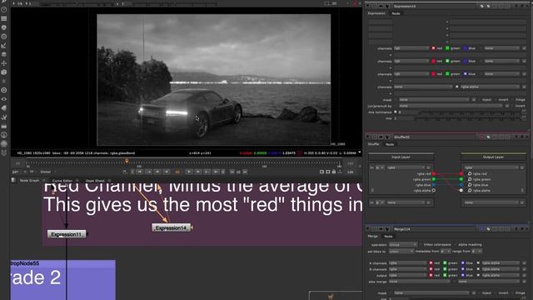533x300 pixels.
Task: Toggle blue checkbox in third Expression channels row
Action: pyautogui.click(x=465, y=74)
